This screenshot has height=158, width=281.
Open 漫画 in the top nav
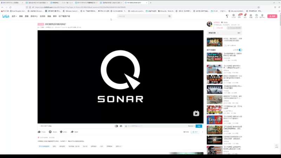[x=49, y=16]
